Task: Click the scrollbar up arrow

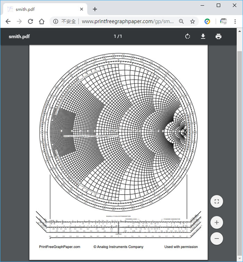Action: pos(240,31)
